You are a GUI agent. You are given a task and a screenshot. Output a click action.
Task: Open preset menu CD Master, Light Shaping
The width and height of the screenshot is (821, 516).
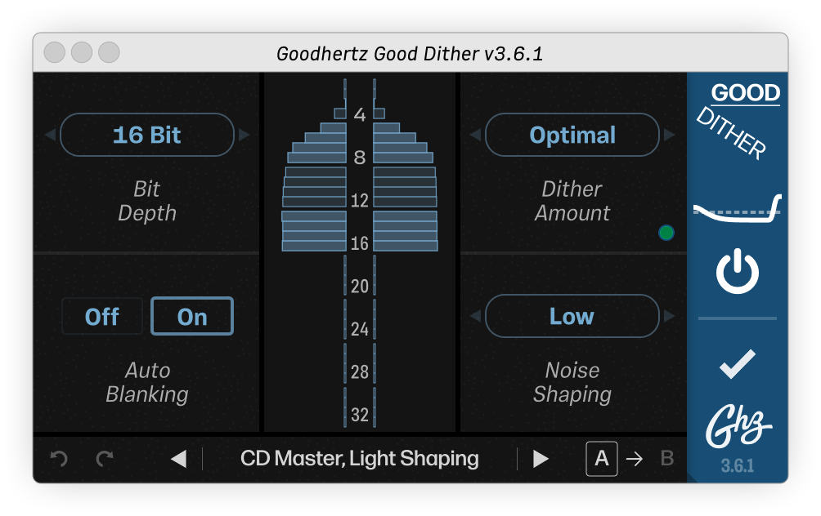point(360,459)
